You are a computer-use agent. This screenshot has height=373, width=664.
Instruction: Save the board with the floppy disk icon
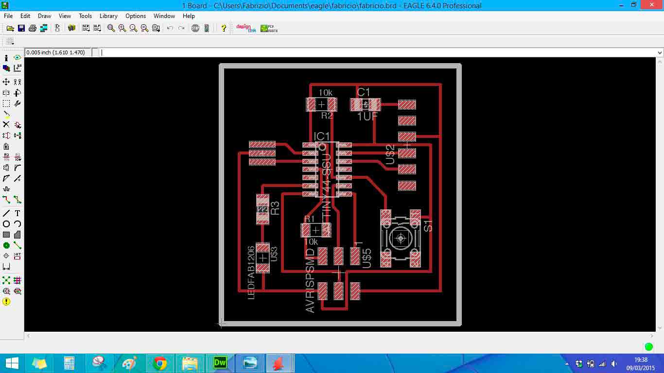(21, 28)
